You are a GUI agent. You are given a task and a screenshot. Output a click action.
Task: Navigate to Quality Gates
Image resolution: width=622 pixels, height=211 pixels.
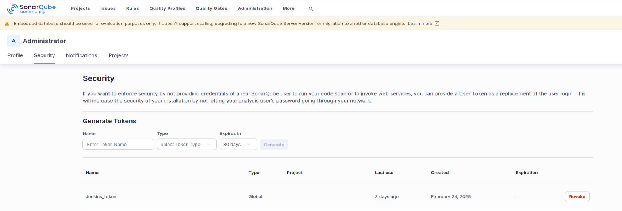tap(211, 8)
